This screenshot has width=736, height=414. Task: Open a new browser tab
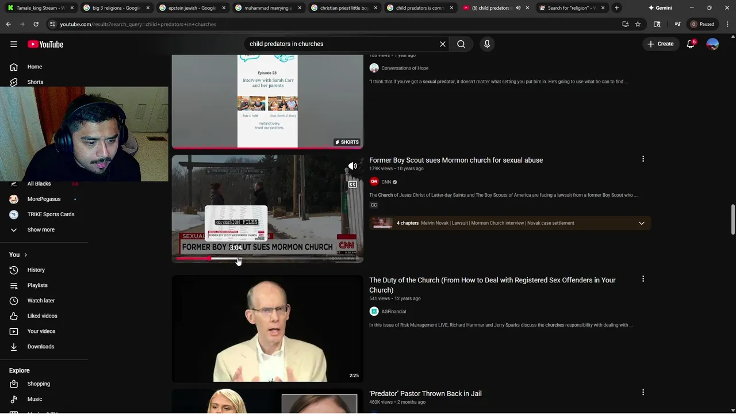(616, 8)
